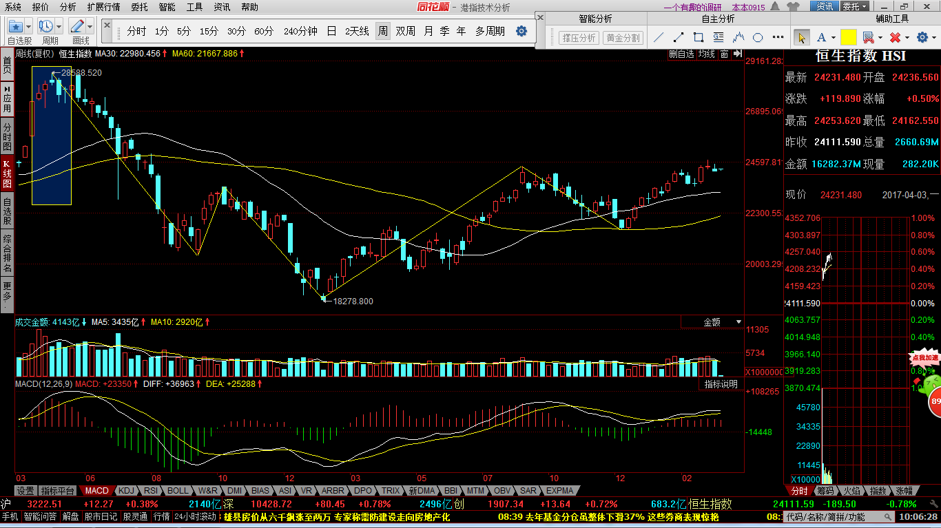
Task: Click the 黄金分割 button
Action: click(623, 38)
